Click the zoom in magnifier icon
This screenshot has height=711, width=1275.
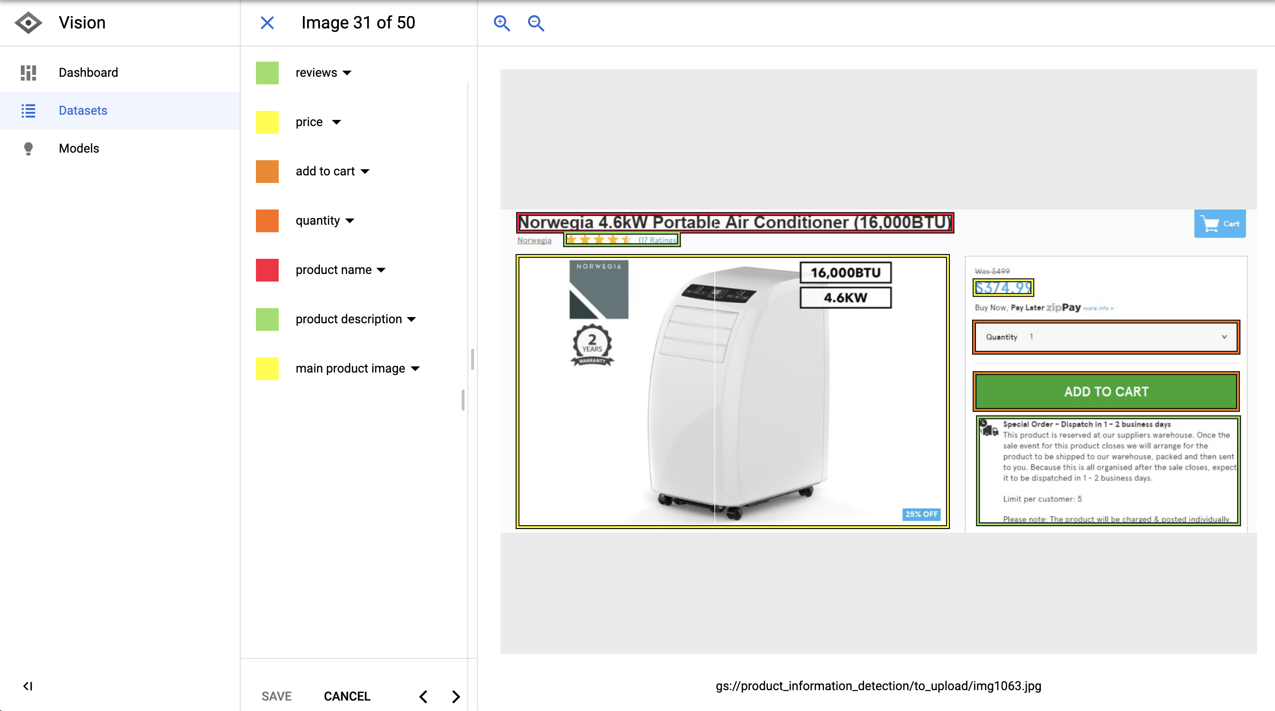(x=501, y=23)
